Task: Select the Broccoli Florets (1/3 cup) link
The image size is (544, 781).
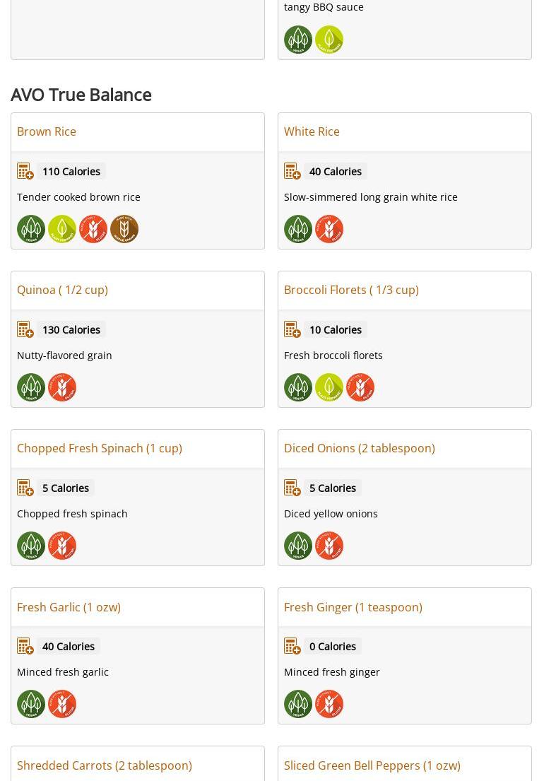Action: (351, 290)
